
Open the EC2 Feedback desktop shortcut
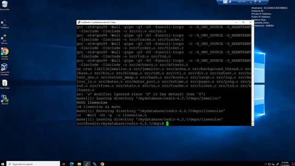coord(5,24)
